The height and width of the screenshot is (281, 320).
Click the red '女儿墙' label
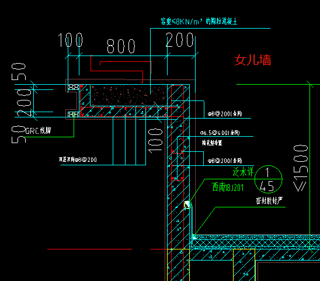253,60
